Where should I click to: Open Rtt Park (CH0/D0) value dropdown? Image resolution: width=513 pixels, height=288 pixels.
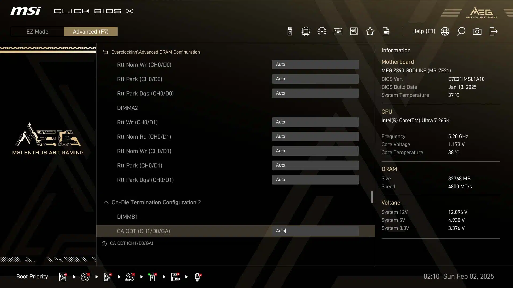pyautogui.click(x=315, y=79)
